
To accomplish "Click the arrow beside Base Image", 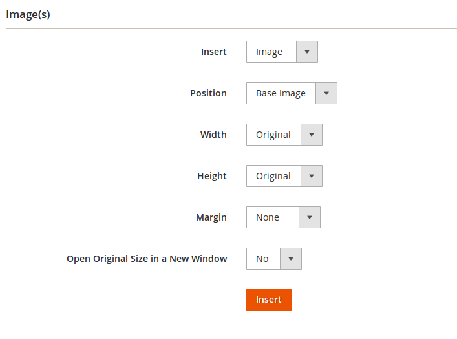I will (326, 93).
